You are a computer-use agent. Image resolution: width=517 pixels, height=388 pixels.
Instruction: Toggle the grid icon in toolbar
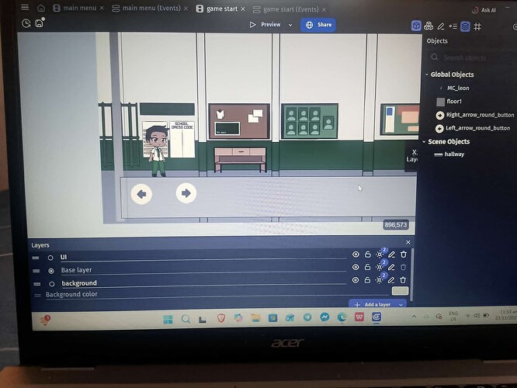pyautogui.click(x=477, y=26)
